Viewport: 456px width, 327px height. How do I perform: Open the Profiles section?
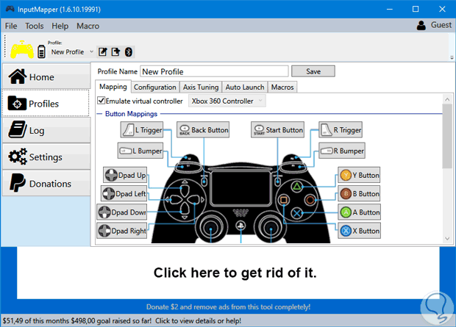tap(46, 103)
